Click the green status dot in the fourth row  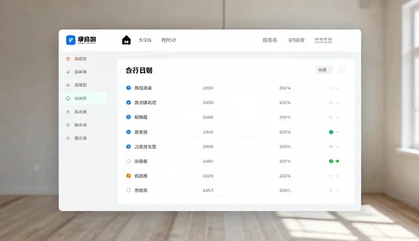pyautogui.click(x=331, y=132)
